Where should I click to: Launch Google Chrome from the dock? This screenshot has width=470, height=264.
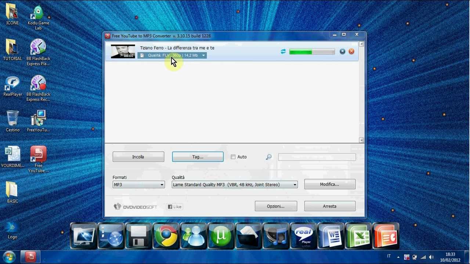(166, 236)
